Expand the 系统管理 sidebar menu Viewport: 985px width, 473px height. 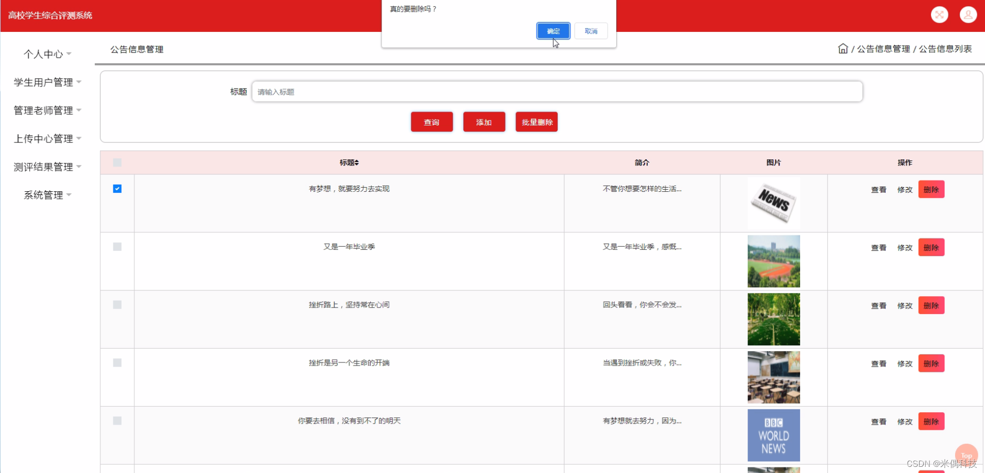click(x=47, y=195)
